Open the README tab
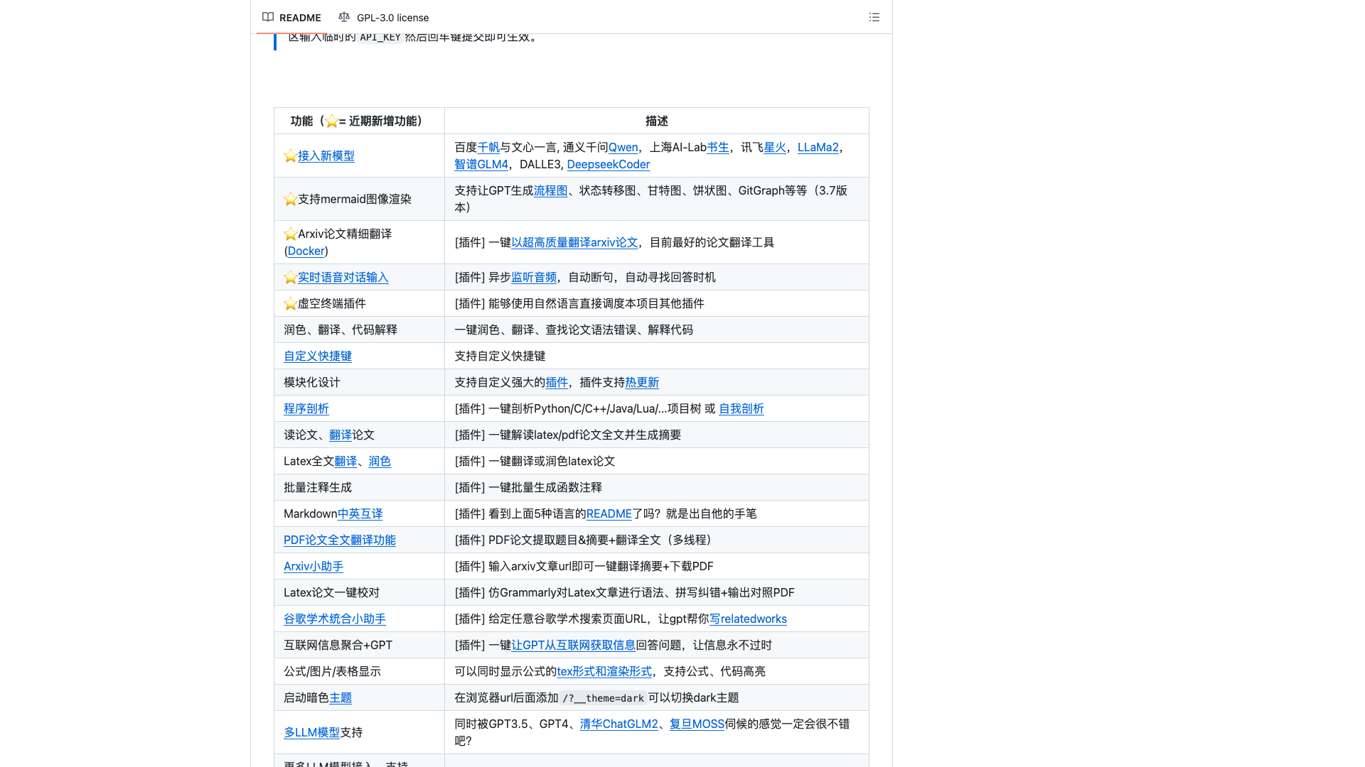This screenshot has width=1365, height=767. tap(291, 17)
